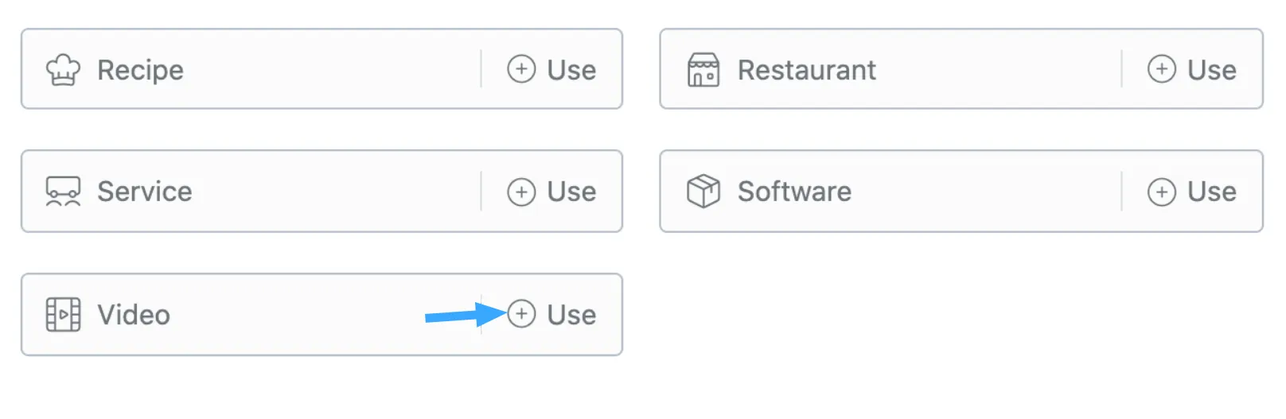Click the storefront Restaurant icon
This screenshot has height=419, width=1286.
click(703, 70)
